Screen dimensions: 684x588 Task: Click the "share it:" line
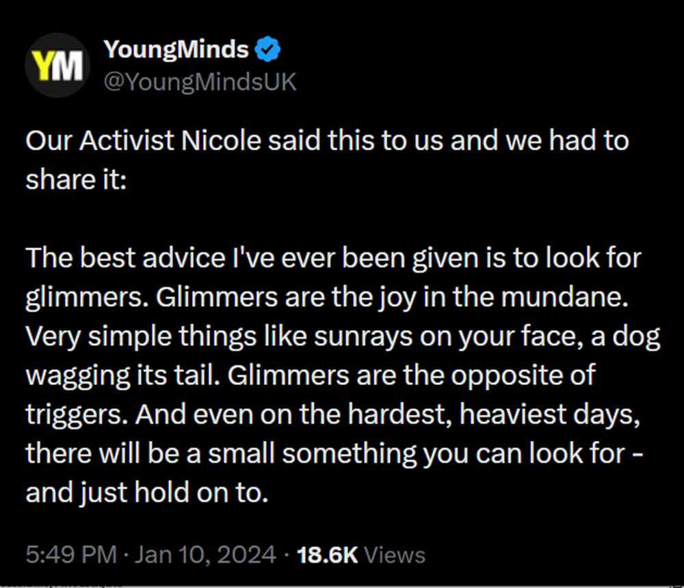point(77,179)
